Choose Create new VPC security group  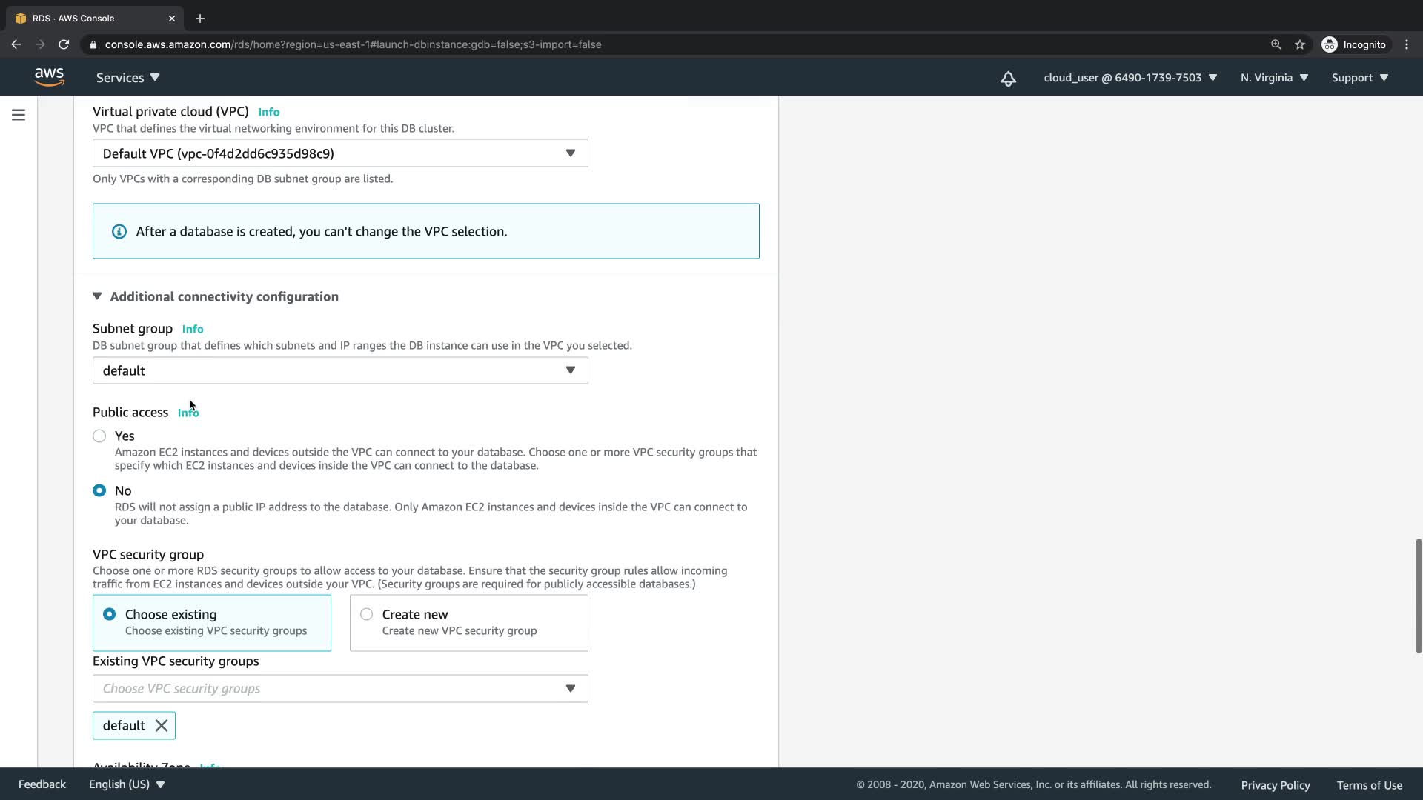tap(367, 615)
